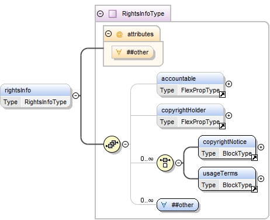The width and height of the screenshot is (270, 220).
Task: Click the sequence compositor icon
Action: 112,144
